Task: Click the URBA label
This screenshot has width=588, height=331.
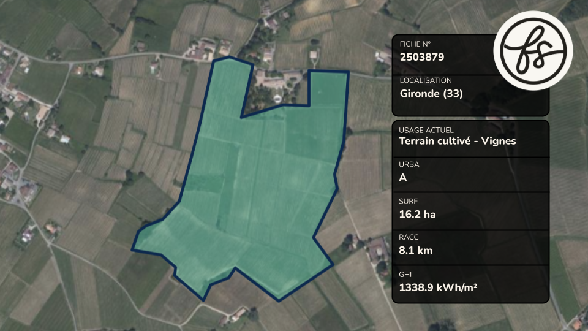Action: 409,164
